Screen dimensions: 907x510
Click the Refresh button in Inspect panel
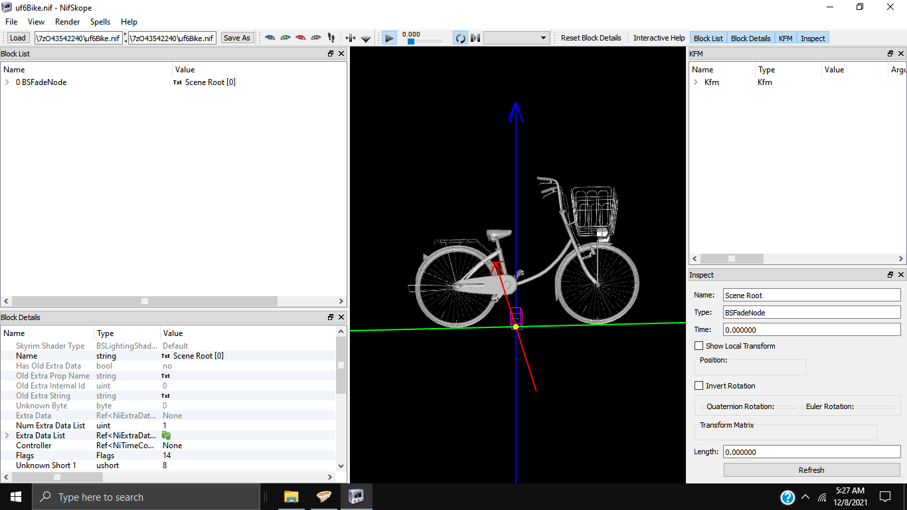point(811,470)
